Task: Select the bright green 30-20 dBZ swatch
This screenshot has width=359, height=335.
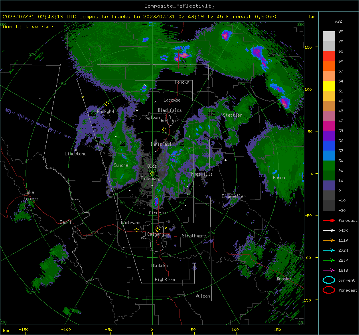Action: [329, 166]
